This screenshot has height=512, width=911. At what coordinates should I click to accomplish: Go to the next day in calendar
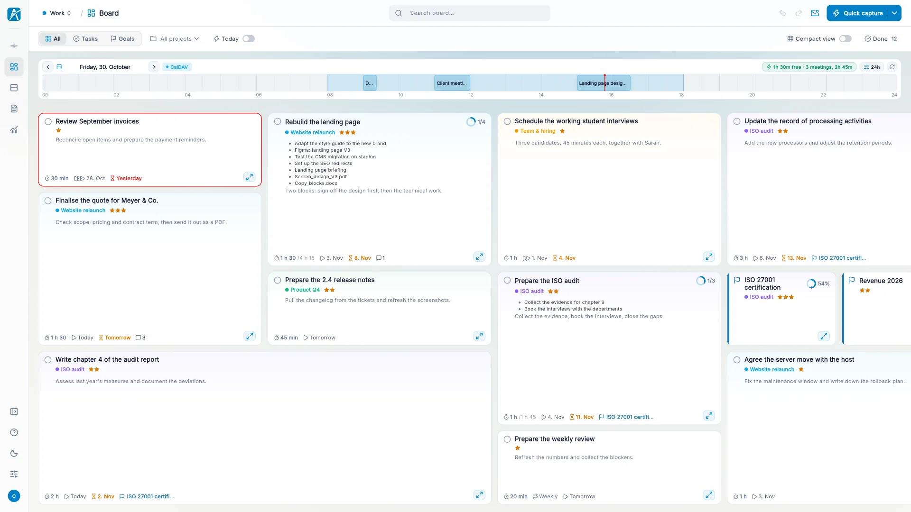[154, 67]
